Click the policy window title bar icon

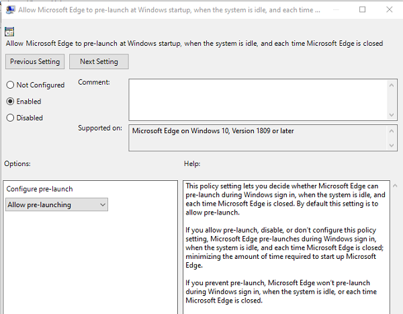pyautogui.click(x=9, y=11)
